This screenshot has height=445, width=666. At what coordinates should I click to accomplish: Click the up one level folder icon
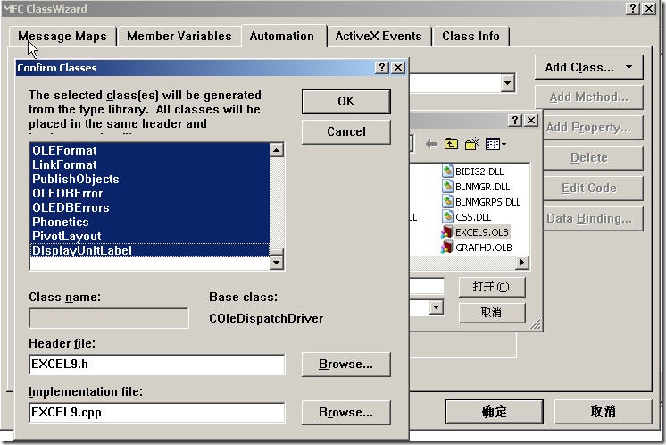pyautogui.click(x=451, y=145)
